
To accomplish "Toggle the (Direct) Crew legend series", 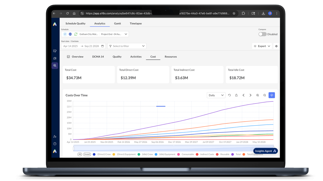I will click(x=102, y=154).
